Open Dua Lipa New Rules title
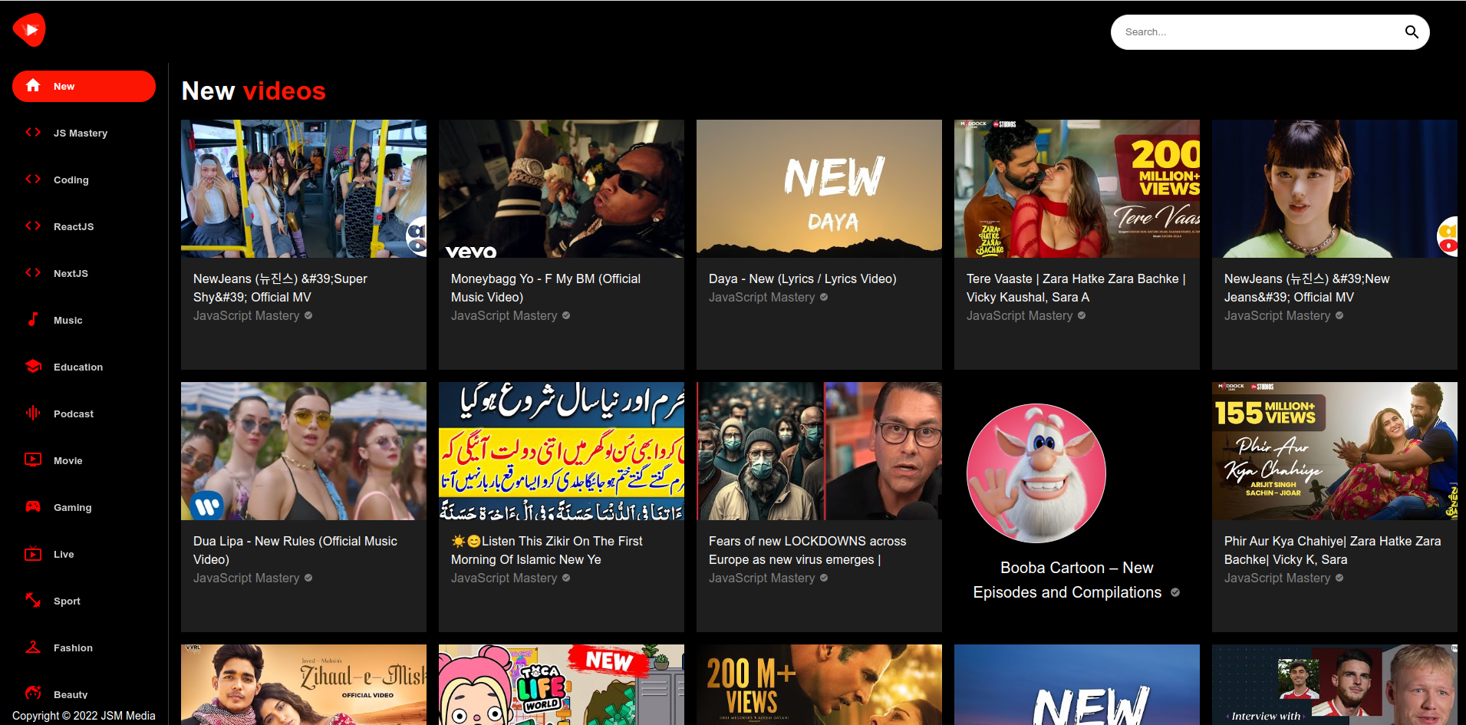This screenshot has height=725, width=1466. pos(295,550)
